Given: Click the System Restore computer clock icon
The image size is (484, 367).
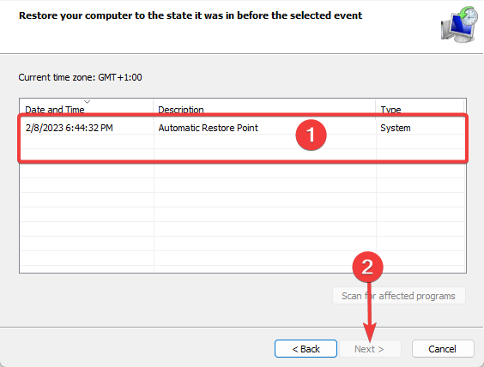Looking at the screenshot, I should tap(459, 24).
